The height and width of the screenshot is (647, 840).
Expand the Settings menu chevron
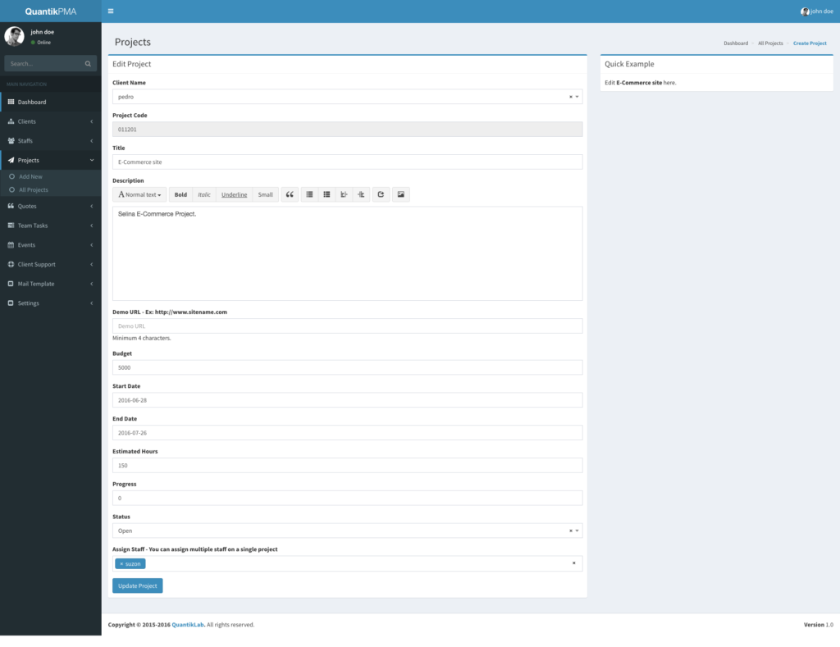[92, 303]
